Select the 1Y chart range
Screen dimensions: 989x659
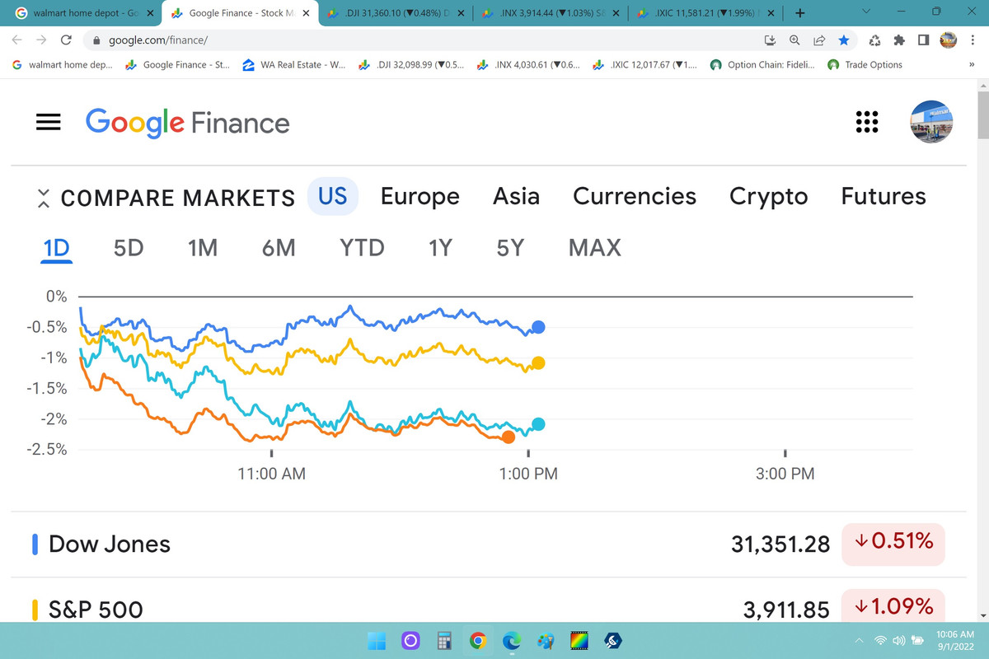[440, 247]
